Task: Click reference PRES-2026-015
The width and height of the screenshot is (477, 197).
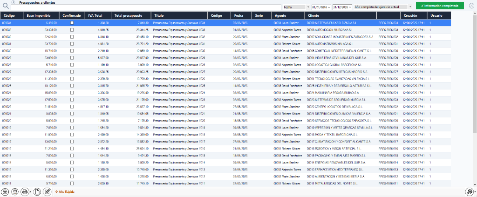Action: coord(388,156)
